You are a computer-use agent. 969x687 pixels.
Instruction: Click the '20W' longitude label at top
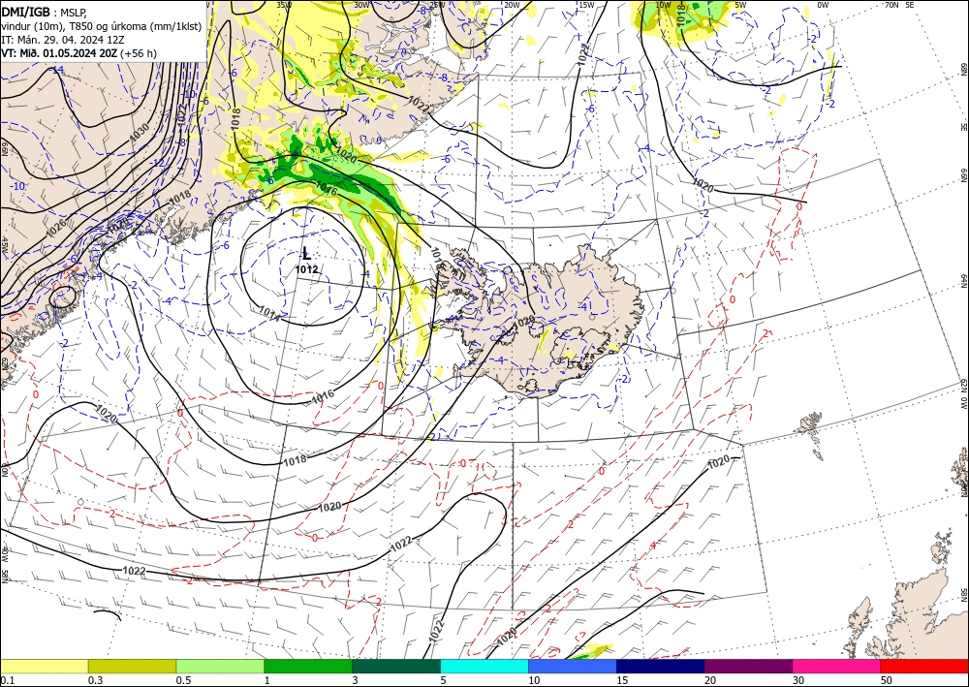pos(512,5)
